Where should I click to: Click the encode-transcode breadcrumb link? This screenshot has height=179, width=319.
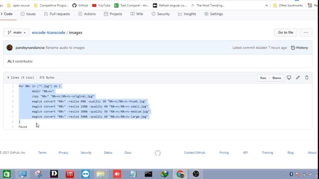click(48, 32)
